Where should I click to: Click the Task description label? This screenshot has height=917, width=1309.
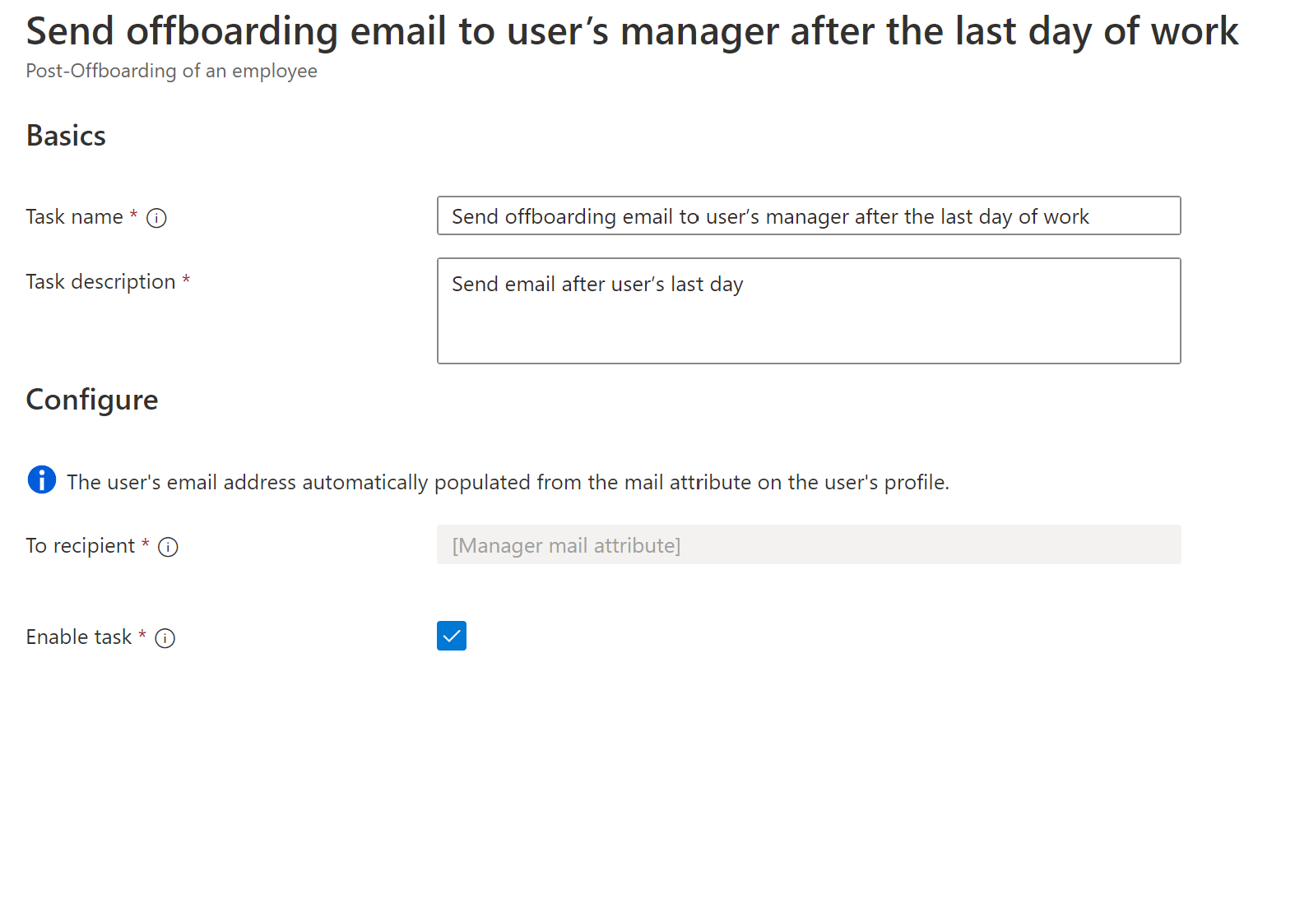100,282
